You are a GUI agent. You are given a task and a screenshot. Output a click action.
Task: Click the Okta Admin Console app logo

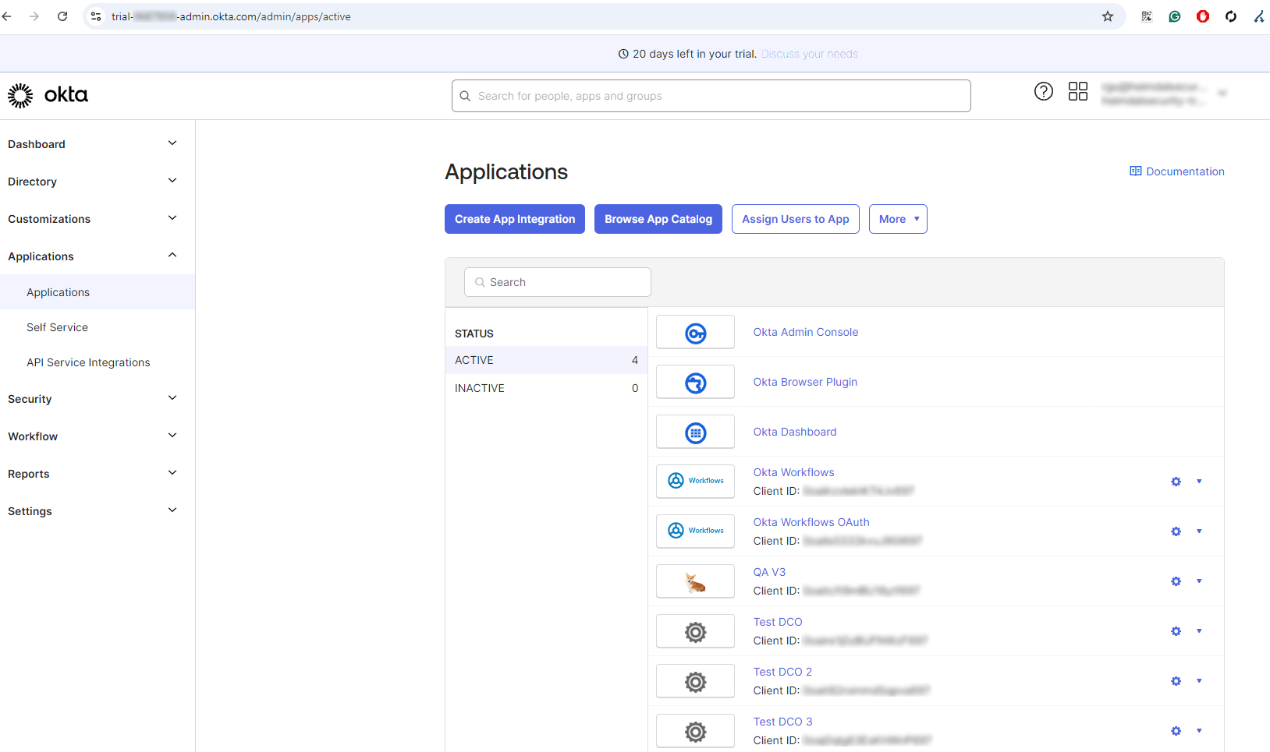tap(695, 333)
